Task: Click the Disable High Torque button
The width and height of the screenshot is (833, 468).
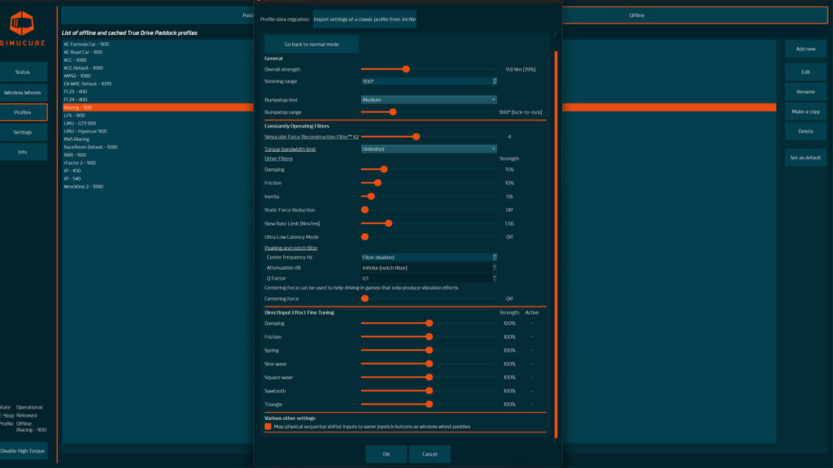Action: (24, 450)
